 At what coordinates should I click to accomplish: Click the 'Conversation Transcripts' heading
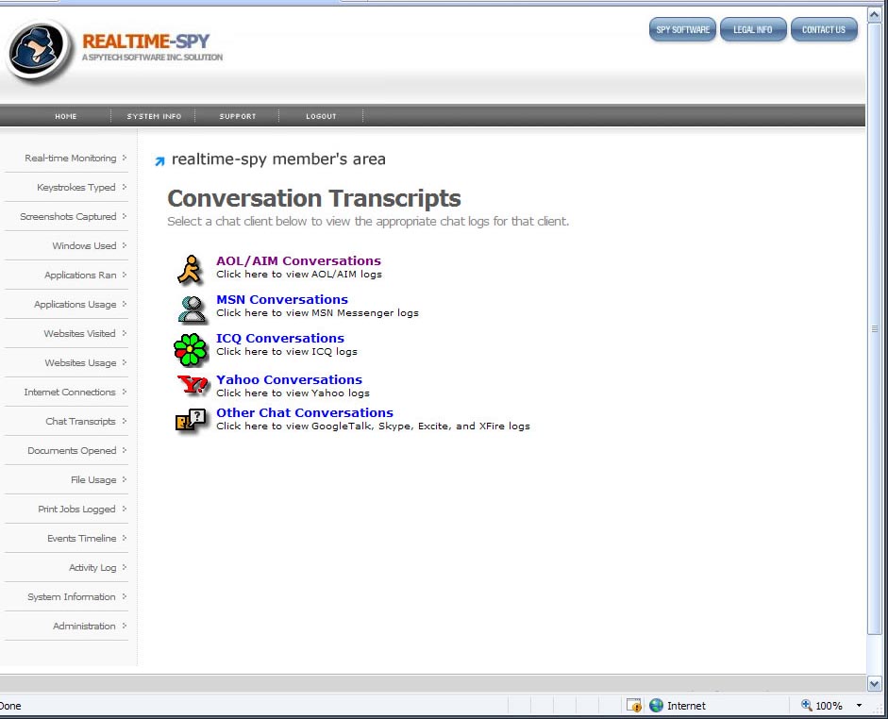tap(313, 199)
